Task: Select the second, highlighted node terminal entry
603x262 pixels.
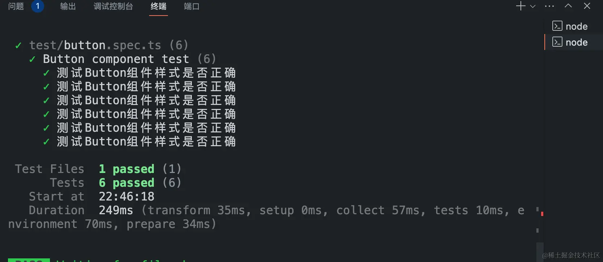Action: pyautogui.click(x=576, y=42)
